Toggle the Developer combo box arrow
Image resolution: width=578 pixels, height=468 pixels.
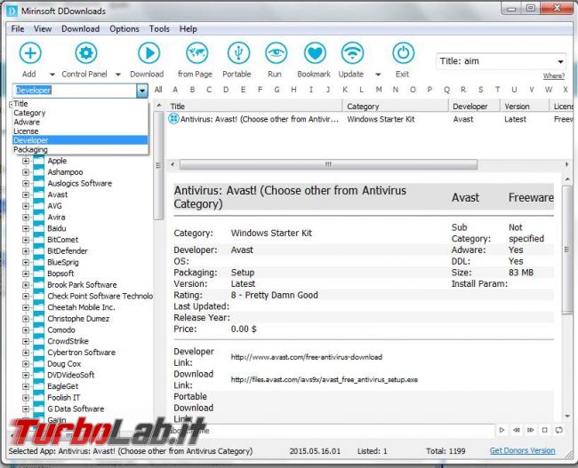142,91
